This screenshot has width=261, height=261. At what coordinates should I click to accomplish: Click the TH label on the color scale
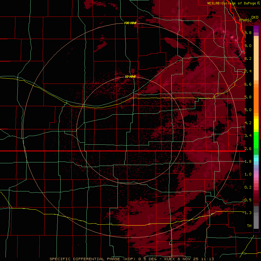[249, 226]
